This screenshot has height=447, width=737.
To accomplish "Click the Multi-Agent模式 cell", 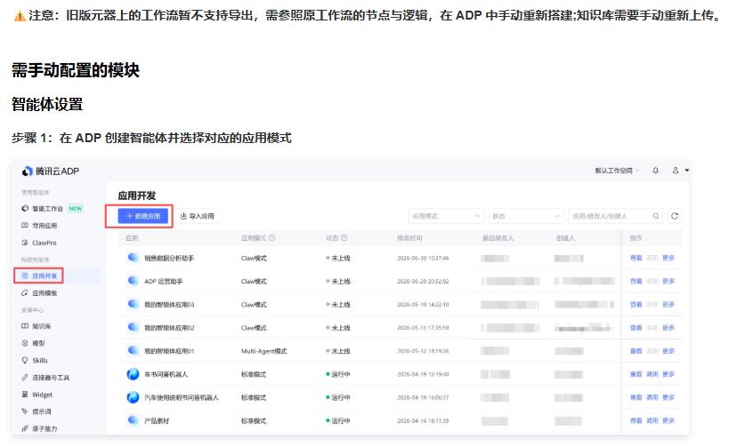I will pos(263,351).
